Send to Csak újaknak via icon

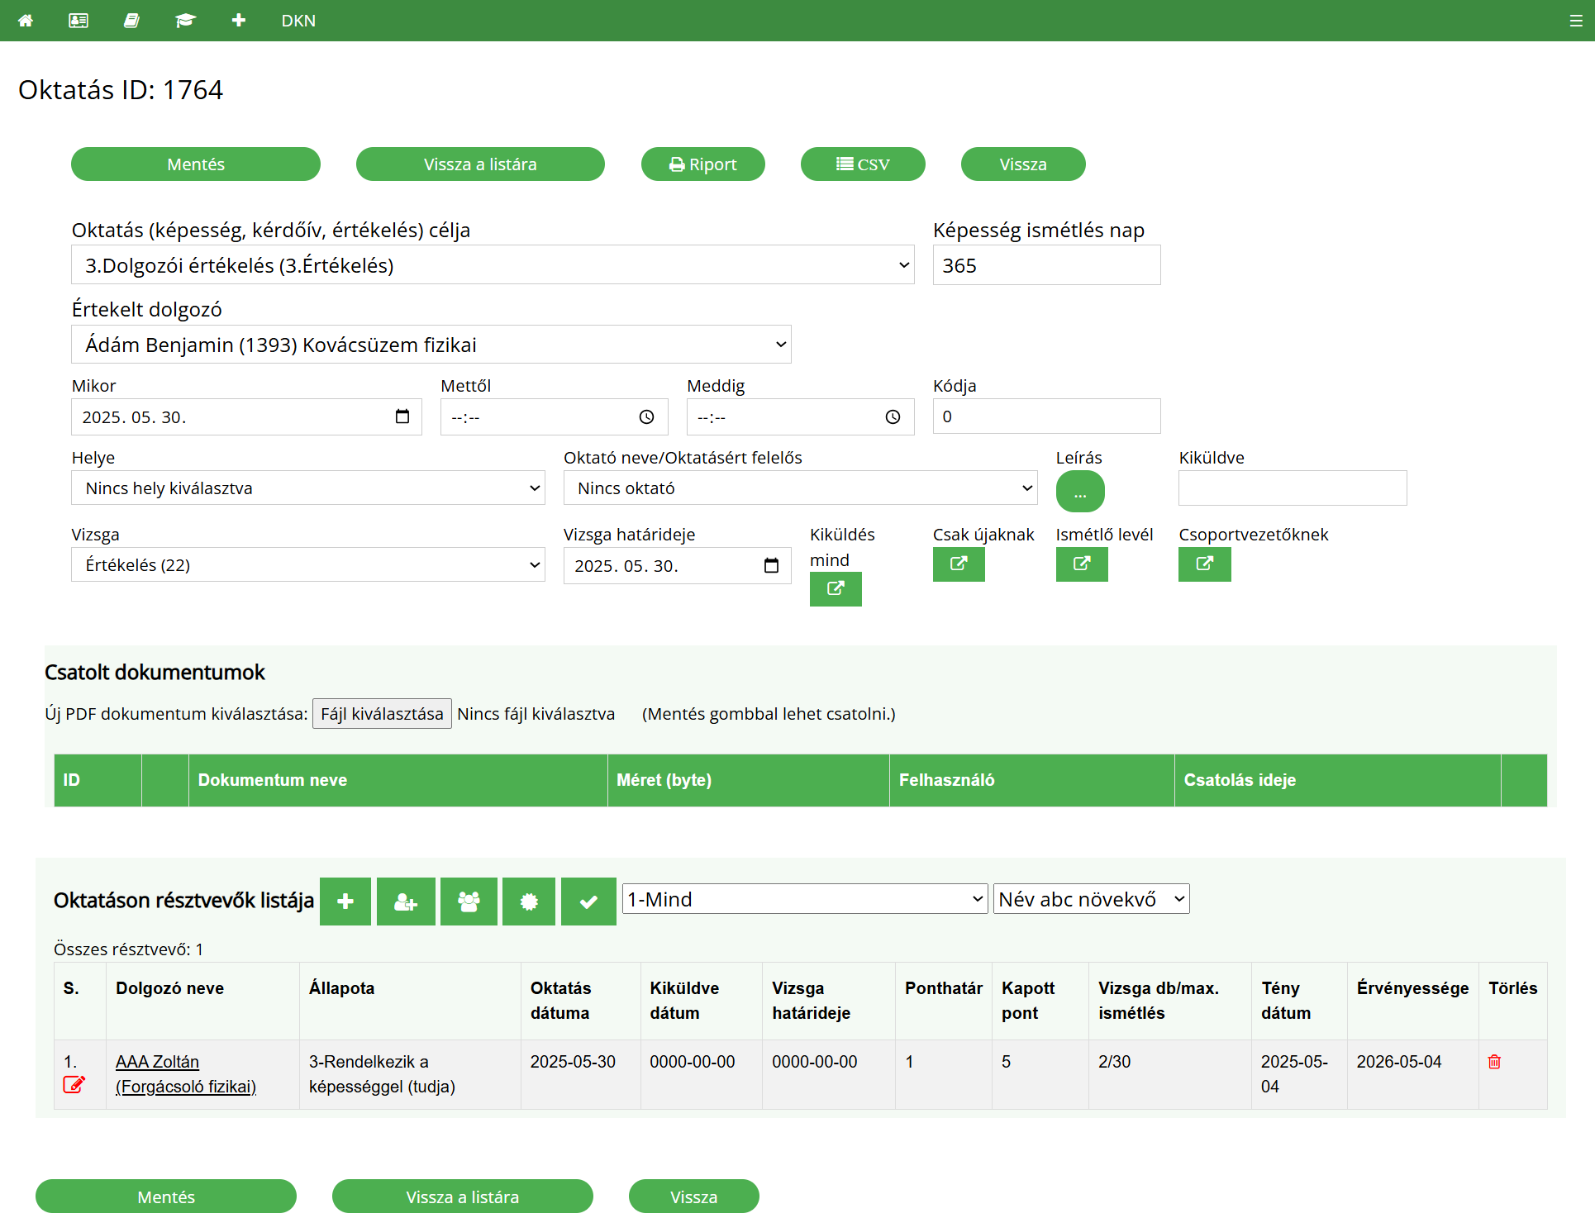[959, 564]
